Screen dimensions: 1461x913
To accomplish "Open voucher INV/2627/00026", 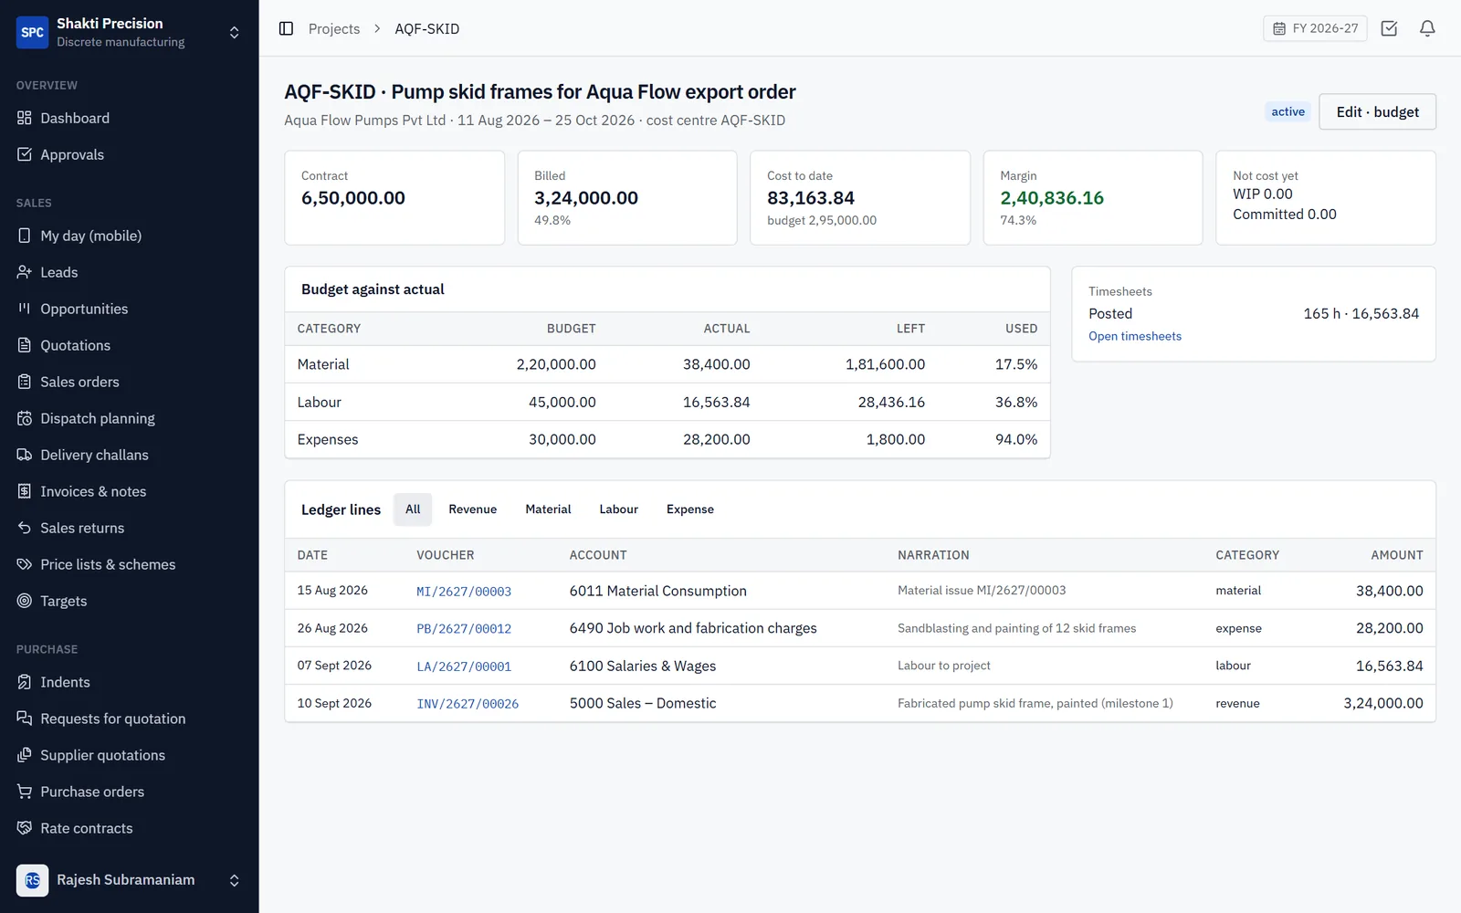I will pyautogui.click(x=468, y=704).
